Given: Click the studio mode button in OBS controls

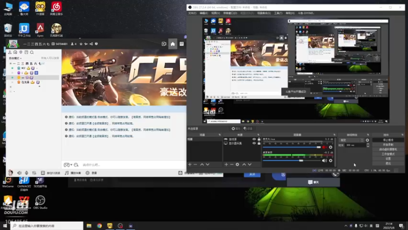Looking at the screenshot, I should tap(388, 154).
